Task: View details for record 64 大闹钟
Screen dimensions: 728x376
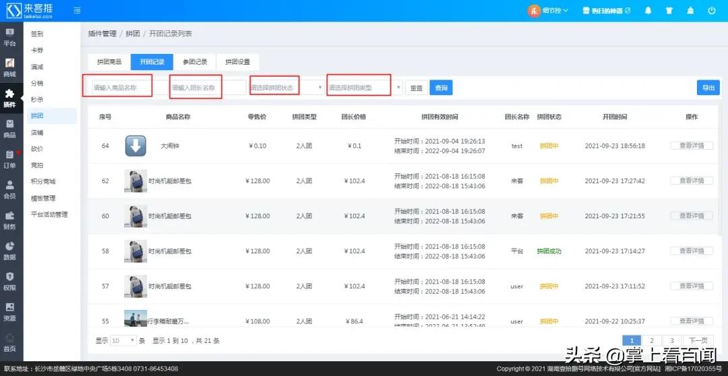Action: coord(692,146)
